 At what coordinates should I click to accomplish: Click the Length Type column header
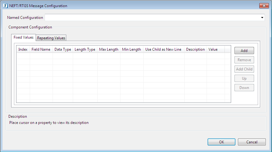pos(85,49)
